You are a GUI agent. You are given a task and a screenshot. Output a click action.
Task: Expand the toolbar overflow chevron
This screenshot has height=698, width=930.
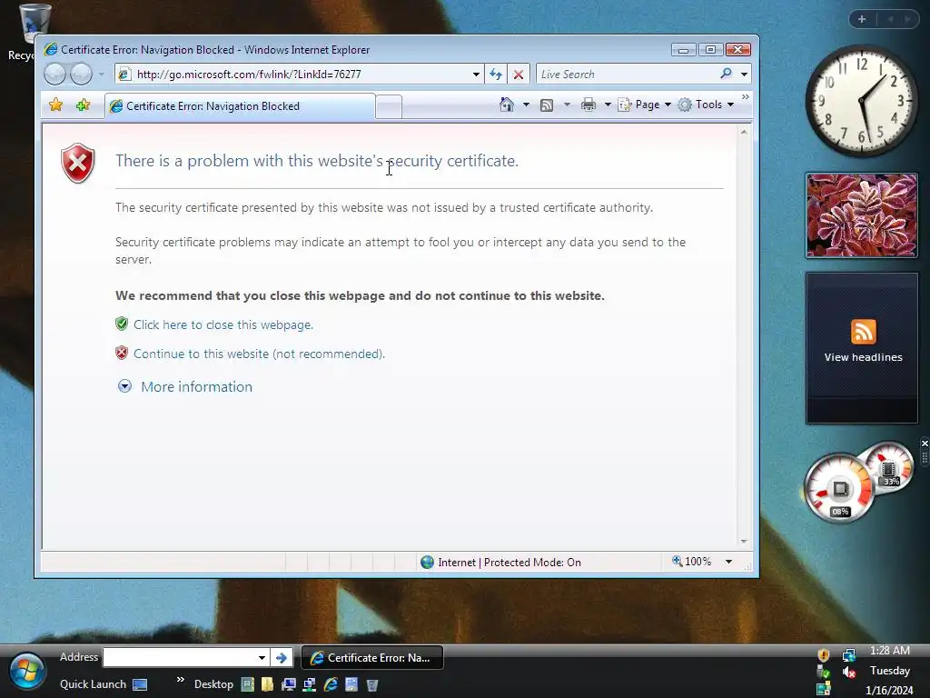[x=746, y=96]
